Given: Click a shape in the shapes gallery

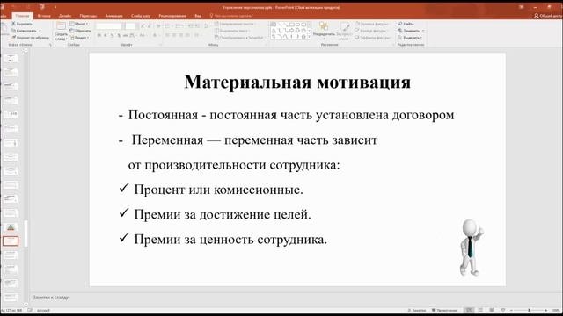Looking at the screenshot, I should pos(289,31).
